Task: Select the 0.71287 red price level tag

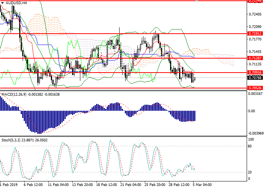Action: coord(254,58)
